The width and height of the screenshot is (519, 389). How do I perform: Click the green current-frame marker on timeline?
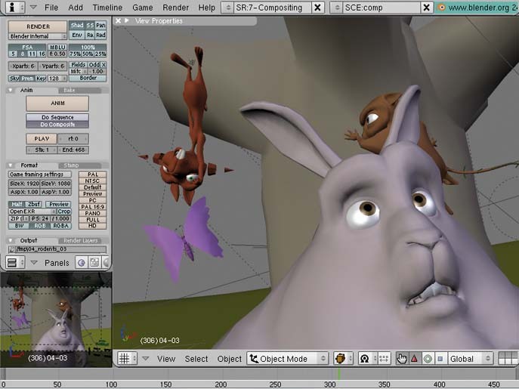point(338,374)
